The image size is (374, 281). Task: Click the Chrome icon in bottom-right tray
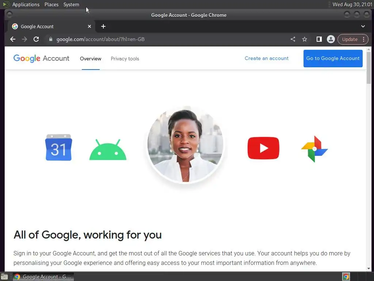(346, 277)
